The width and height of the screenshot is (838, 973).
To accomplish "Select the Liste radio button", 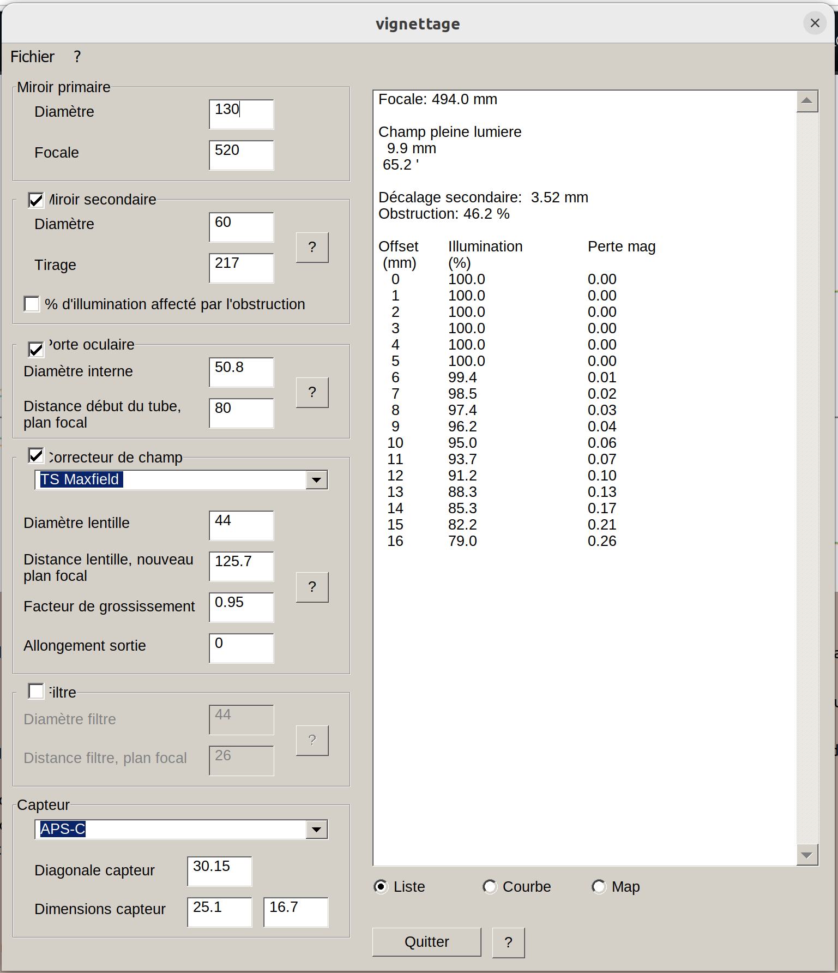I will (x=381, y=886).
